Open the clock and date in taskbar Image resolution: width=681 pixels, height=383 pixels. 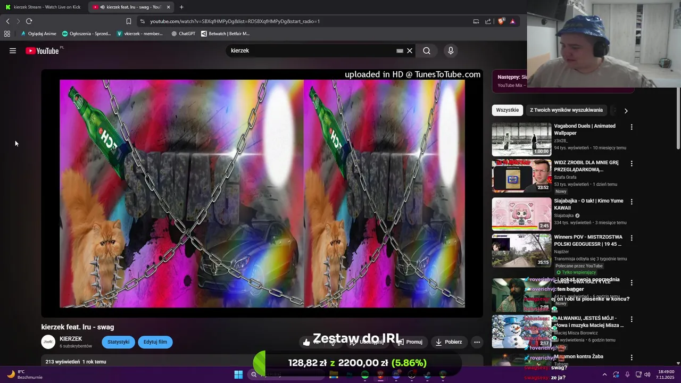click(666, 374)
